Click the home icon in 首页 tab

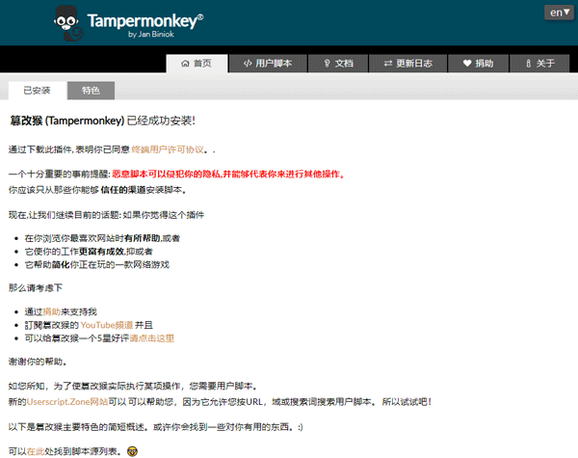coord(185,64)
